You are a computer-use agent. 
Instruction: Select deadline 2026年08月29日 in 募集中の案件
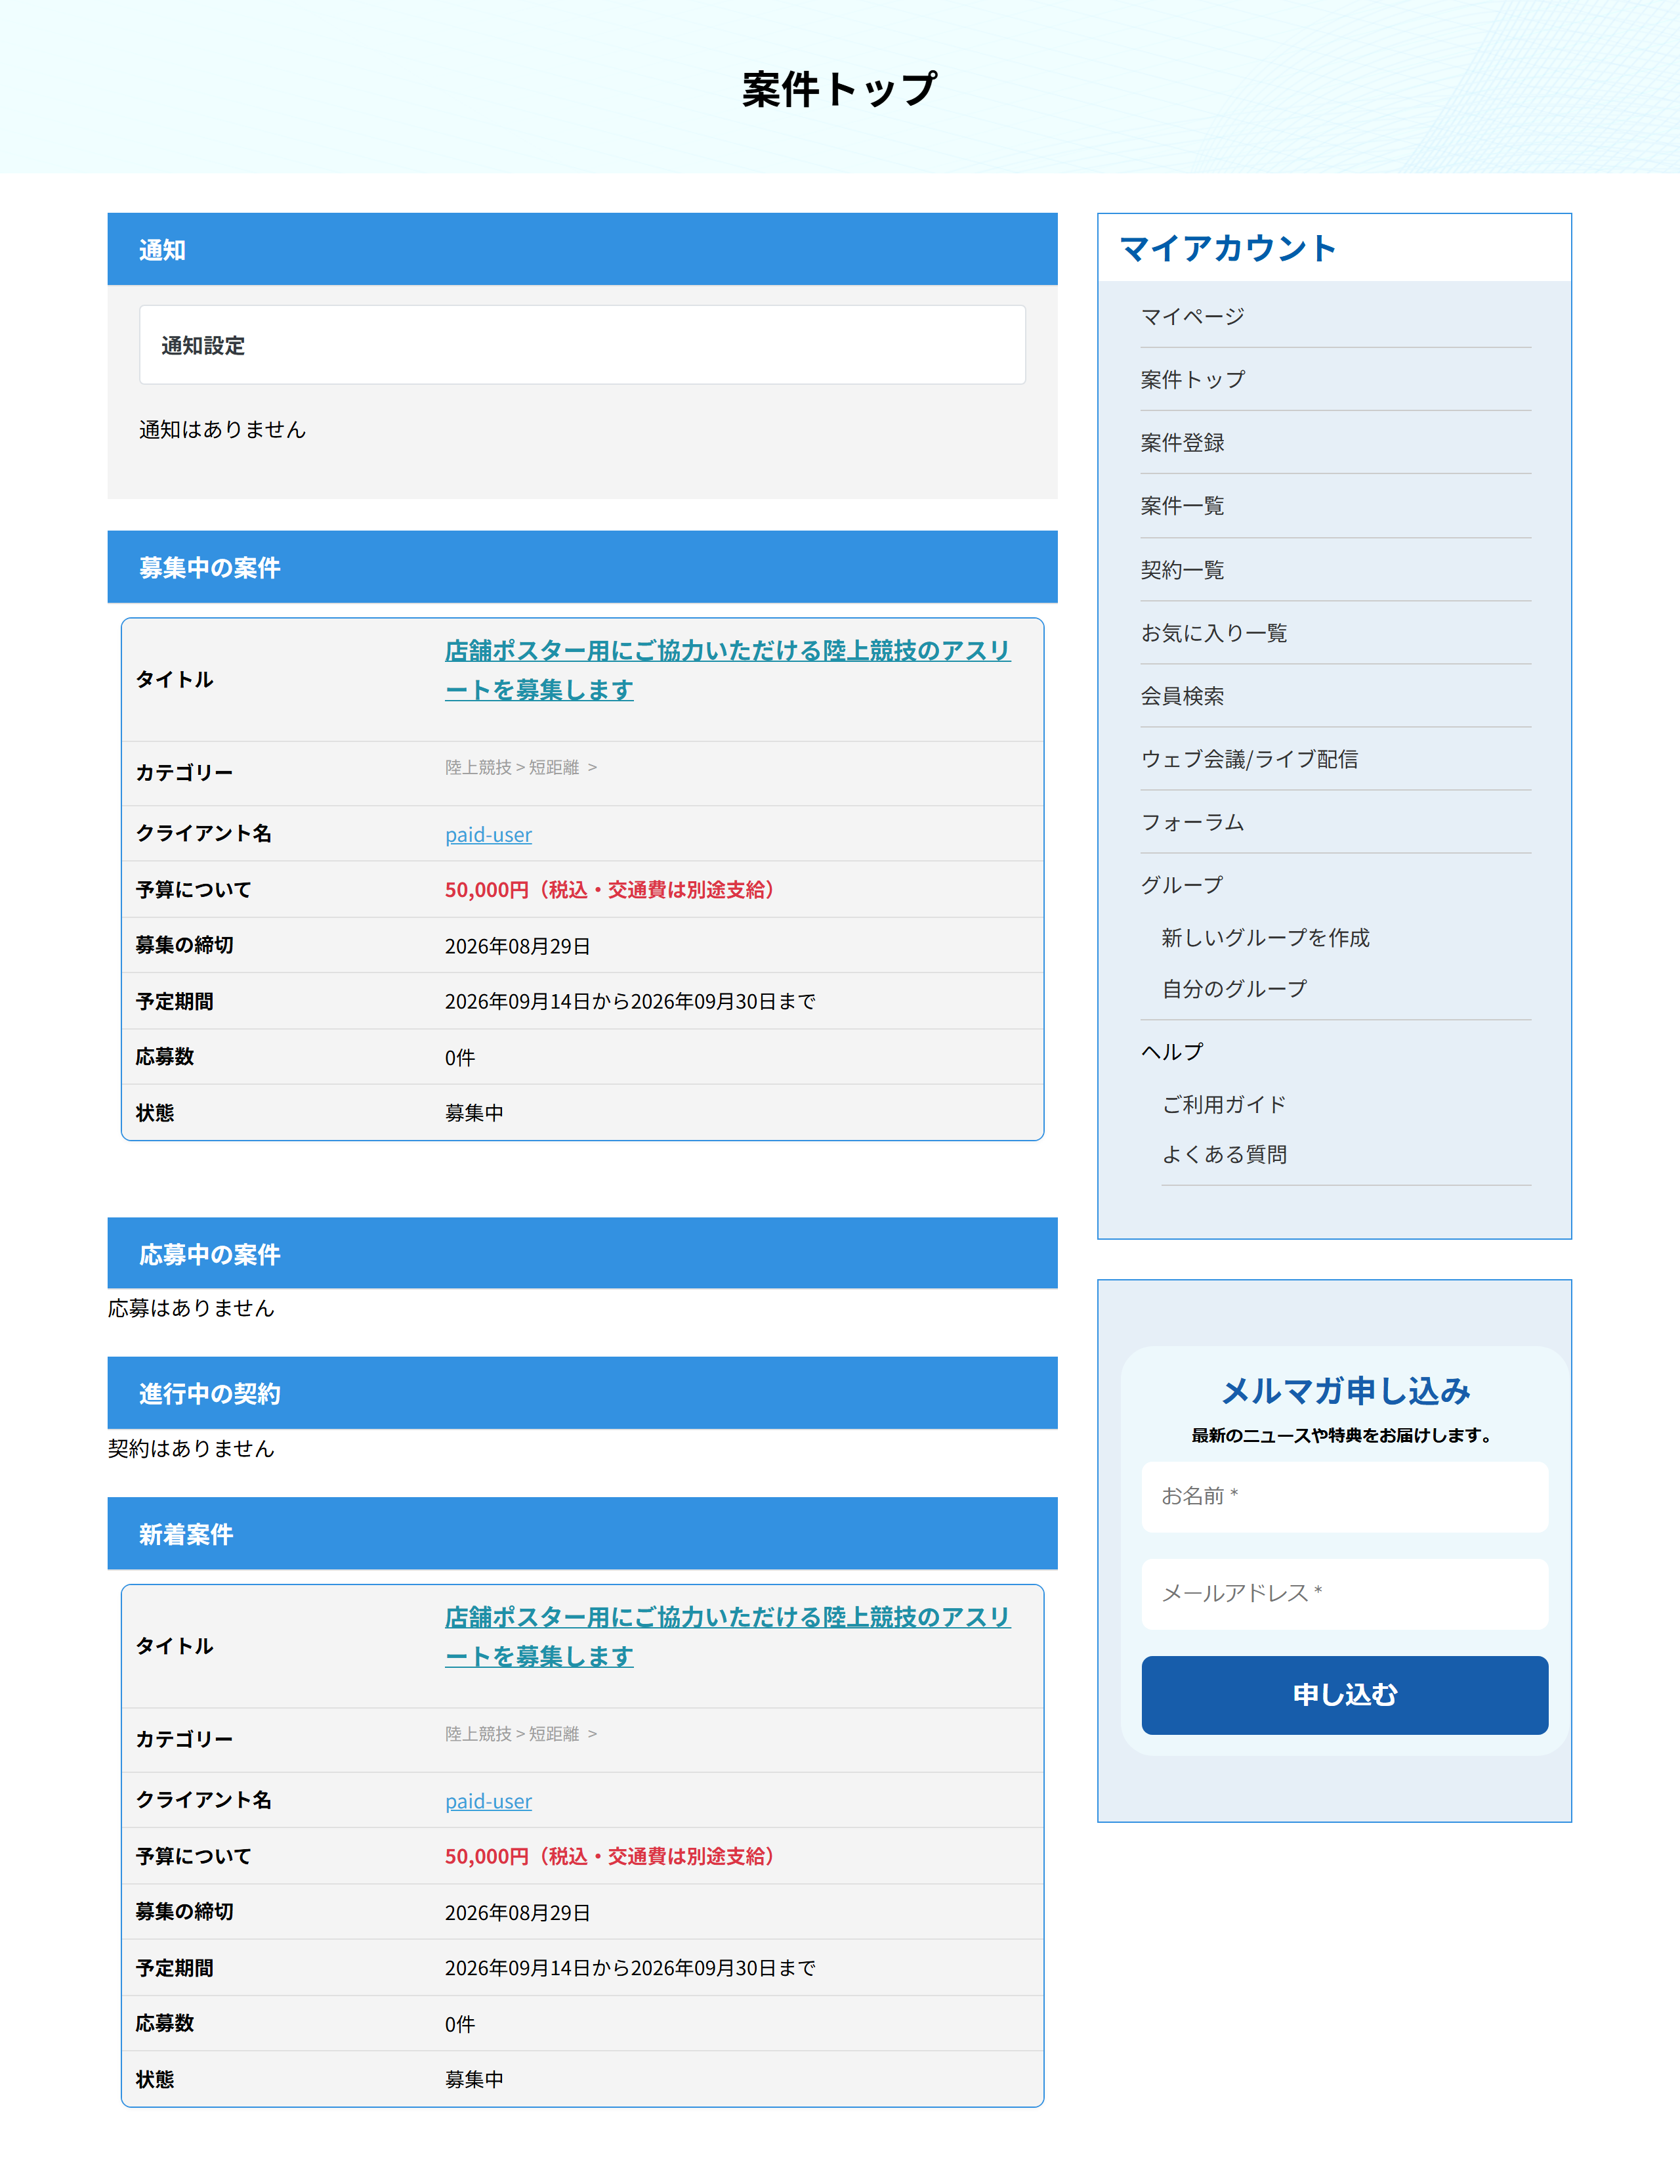click(516, 946)
